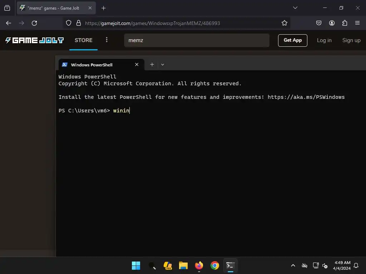Image resolution: width=366 pixels, height=274 pixels.
Task: Expand the list all tabs chevron
Action: (x=295, y=8)
